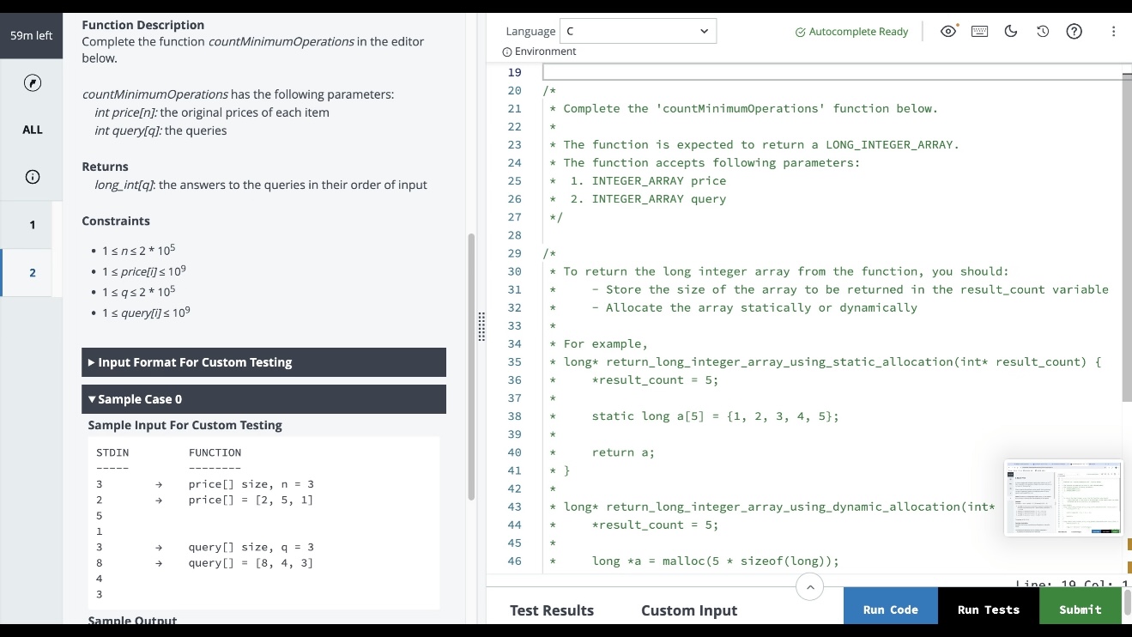Click 'int query[q]' parameter description
Viewport: 1132px width, 637px height.
pyautogui.click(x=160, y=130)
